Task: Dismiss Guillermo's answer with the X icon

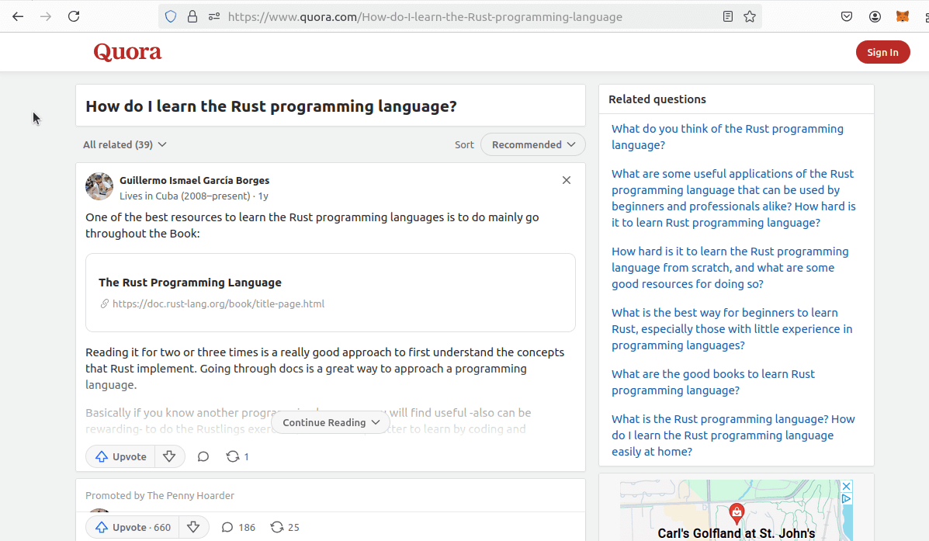Action: click(567, 180)
